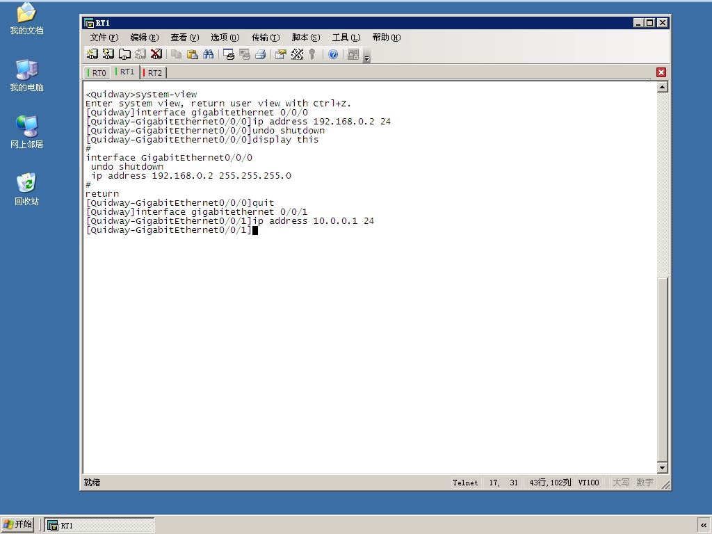Click the Connect toolbar icon
Viewport: 712px width, 534px height.
92,54
